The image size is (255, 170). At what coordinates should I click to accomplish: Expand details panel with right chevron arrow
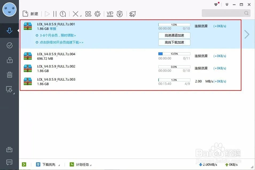pyautogui.click(x=247, y=34)
